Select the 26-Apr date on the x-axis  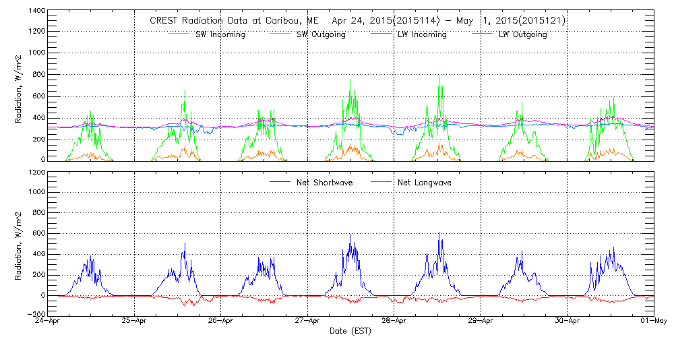[221, 321]
